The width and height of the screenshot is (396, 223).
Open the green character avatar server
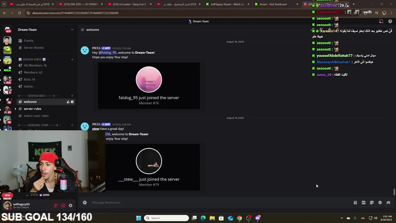click(7, 50)
